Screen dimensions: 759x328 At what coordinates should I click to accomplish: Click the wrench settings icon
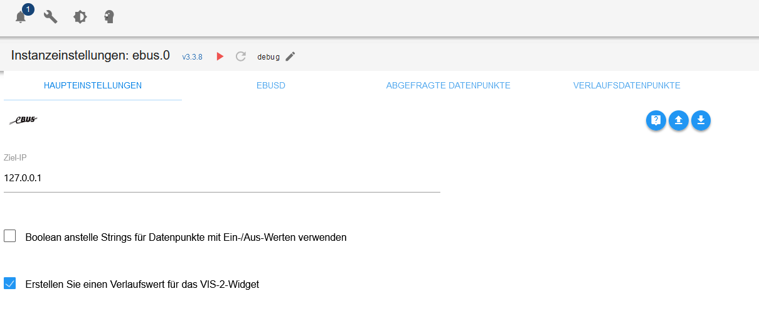[x=50, y=17]
